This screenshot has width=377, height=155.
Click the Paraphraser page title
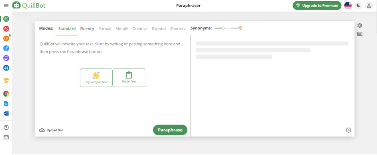188,6
